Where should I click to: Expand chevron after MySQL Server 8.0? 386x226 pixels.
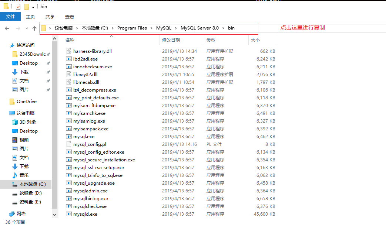click(x=223, y=28)
